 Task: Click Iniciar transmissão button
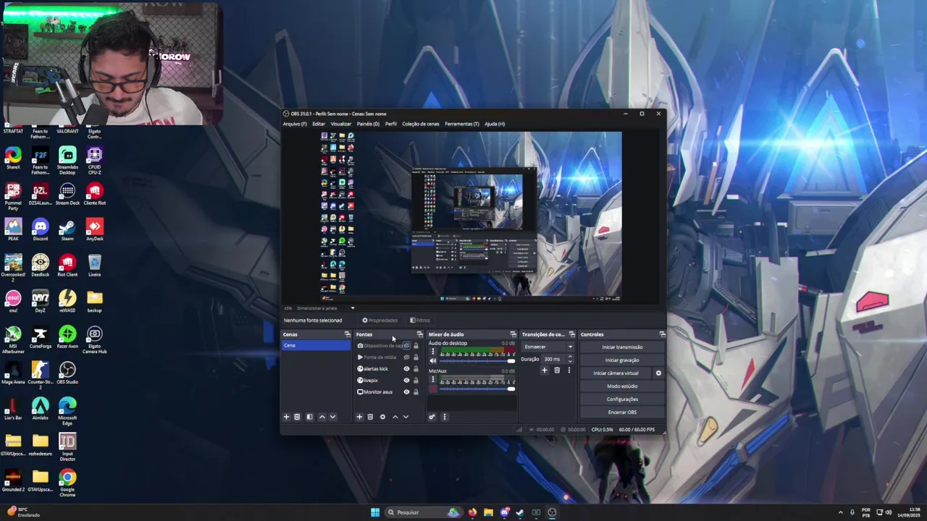(622, 347)
